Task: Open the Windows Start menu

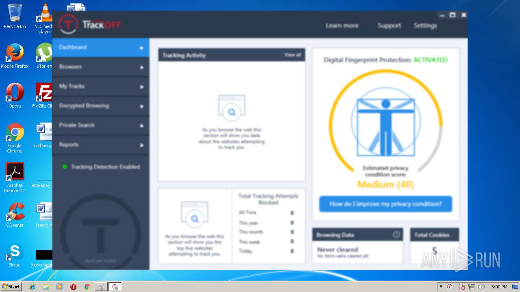Action: [11, 286]
